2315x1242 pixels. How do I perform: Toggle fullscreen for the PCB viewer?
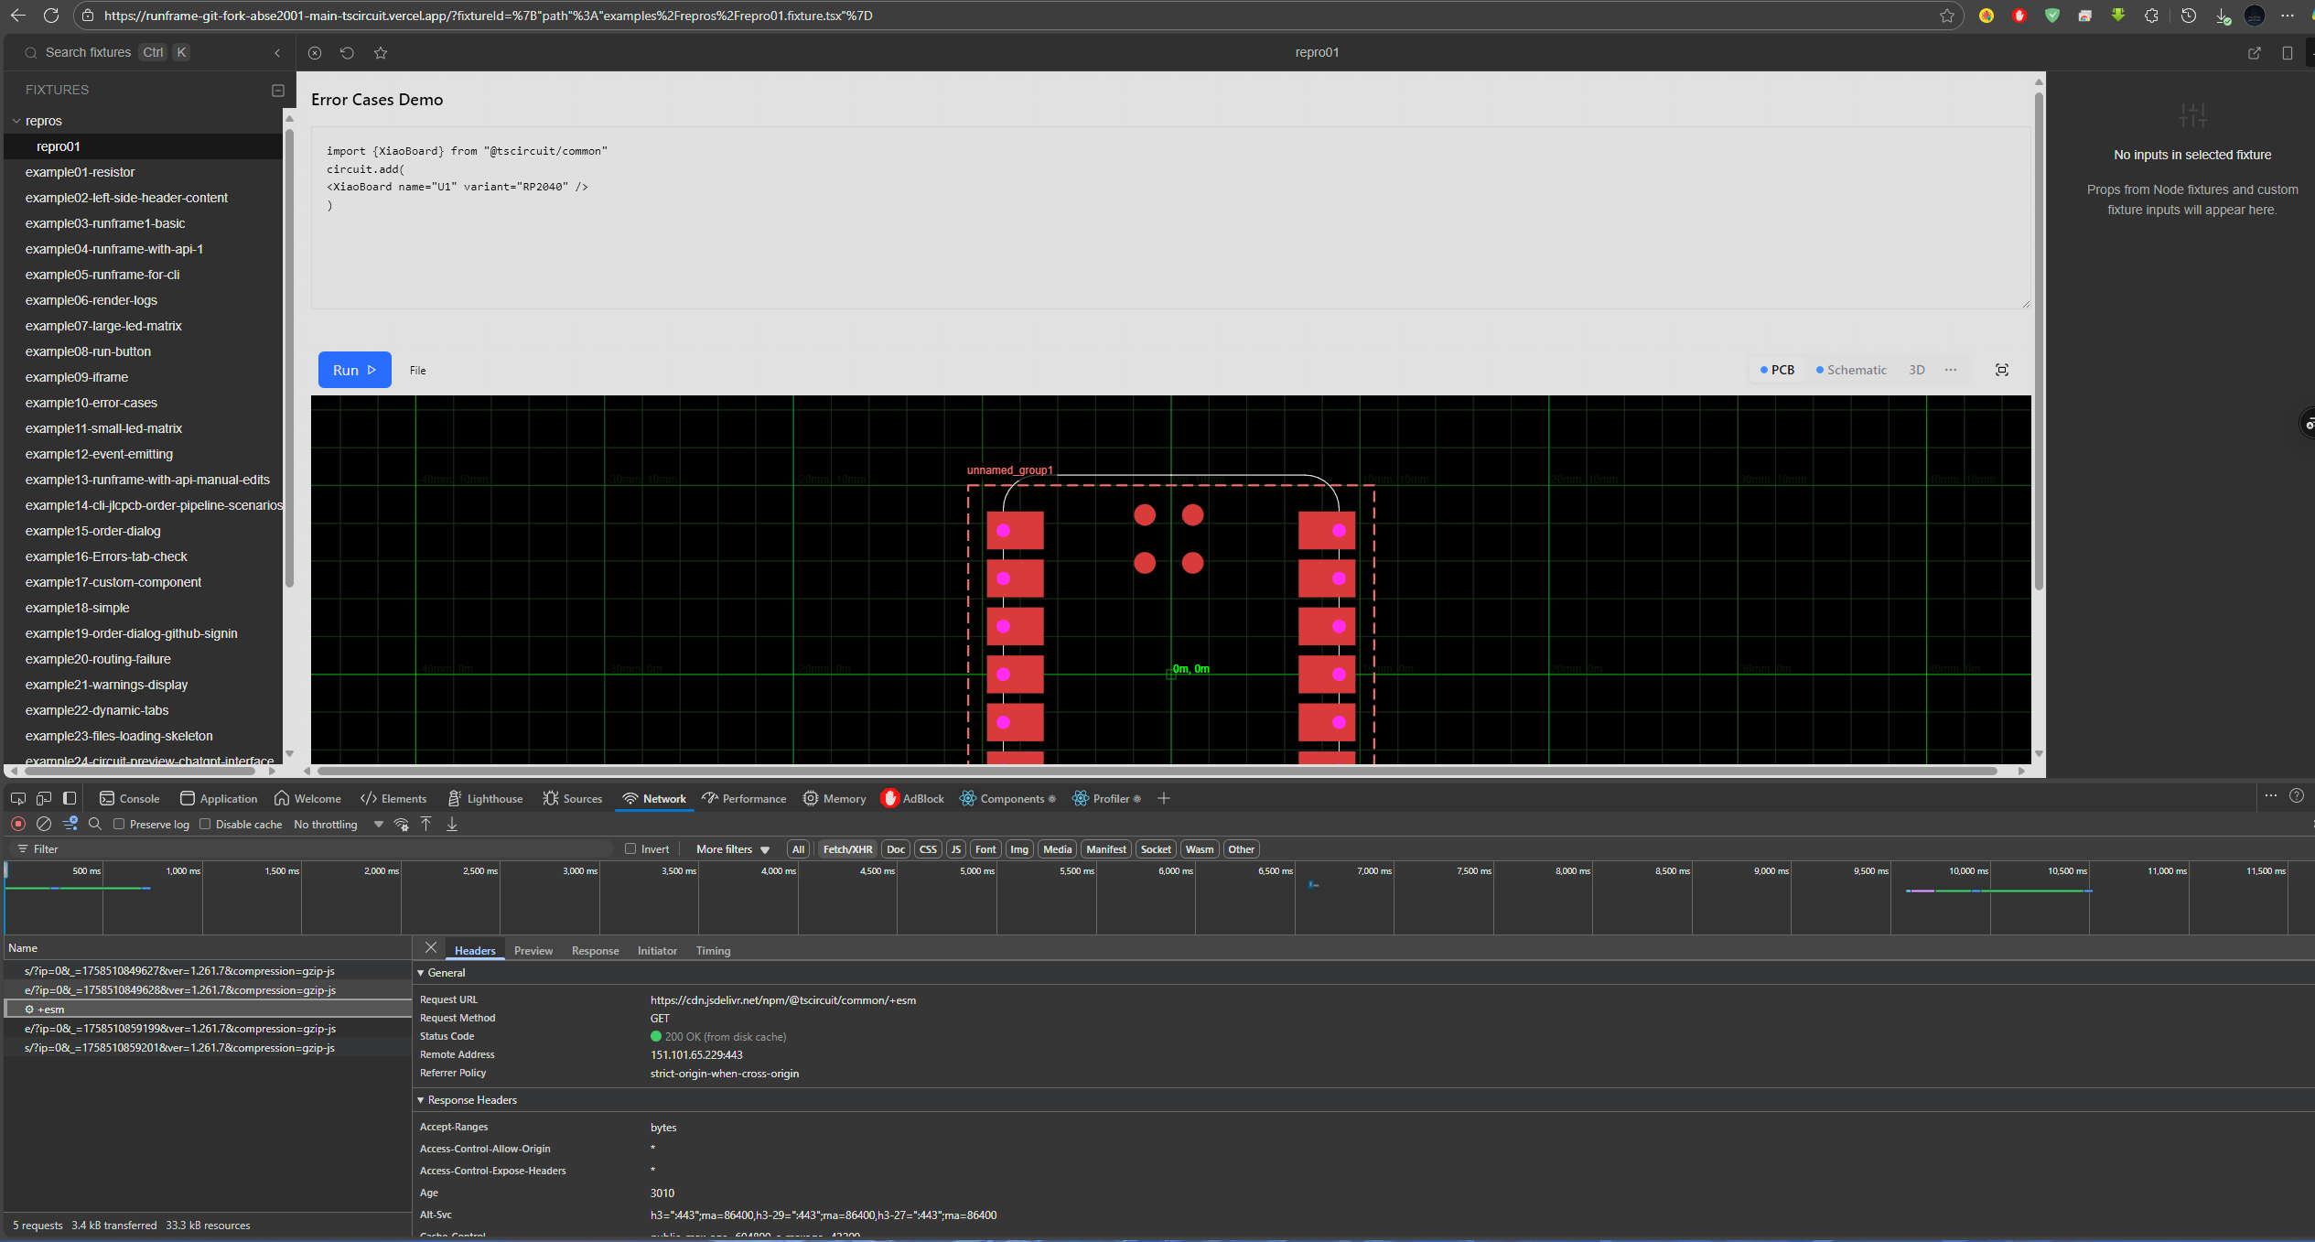click(2001, 370)
